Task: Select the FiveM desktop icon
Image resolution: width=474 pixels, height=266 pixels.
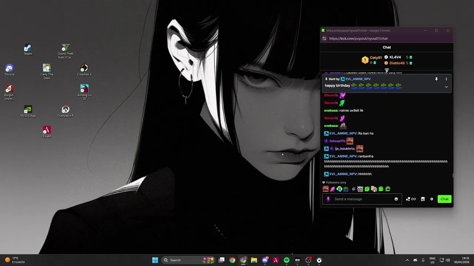Action: tap(47, 132)
